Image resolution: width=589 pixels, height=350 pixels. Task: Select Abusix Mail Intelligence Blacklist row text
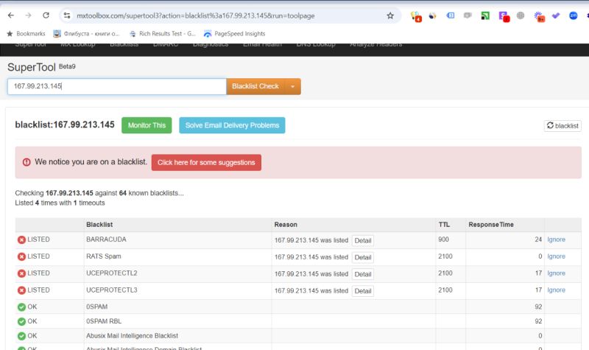[132, 336]
